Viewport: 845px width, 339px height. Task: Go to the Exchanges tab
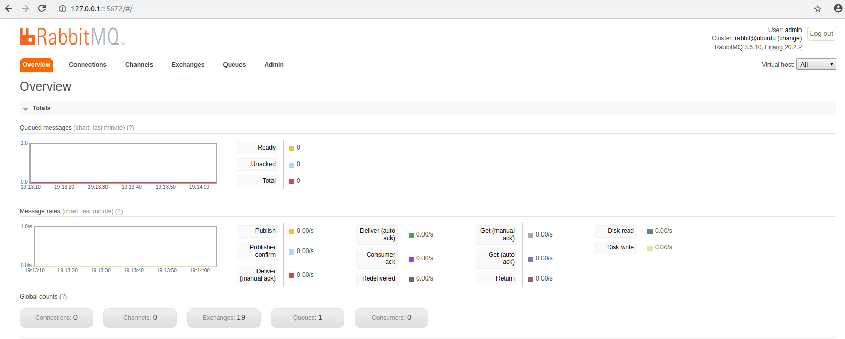coord(188,65)
